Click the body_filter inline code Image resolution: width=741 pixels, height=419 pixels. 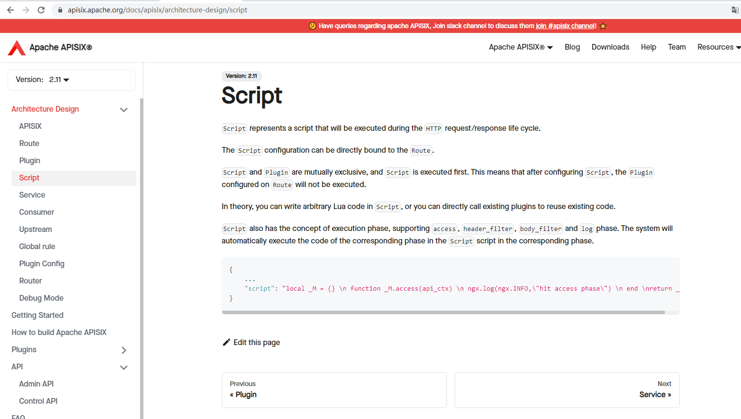[x=541, y=229]
